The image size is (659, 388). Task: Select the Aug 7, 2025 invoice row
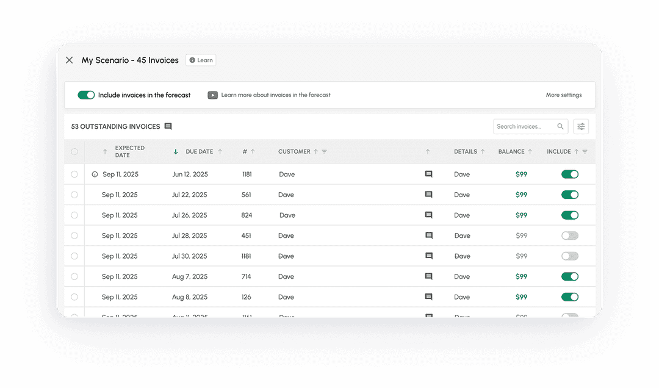click(74, 276)
